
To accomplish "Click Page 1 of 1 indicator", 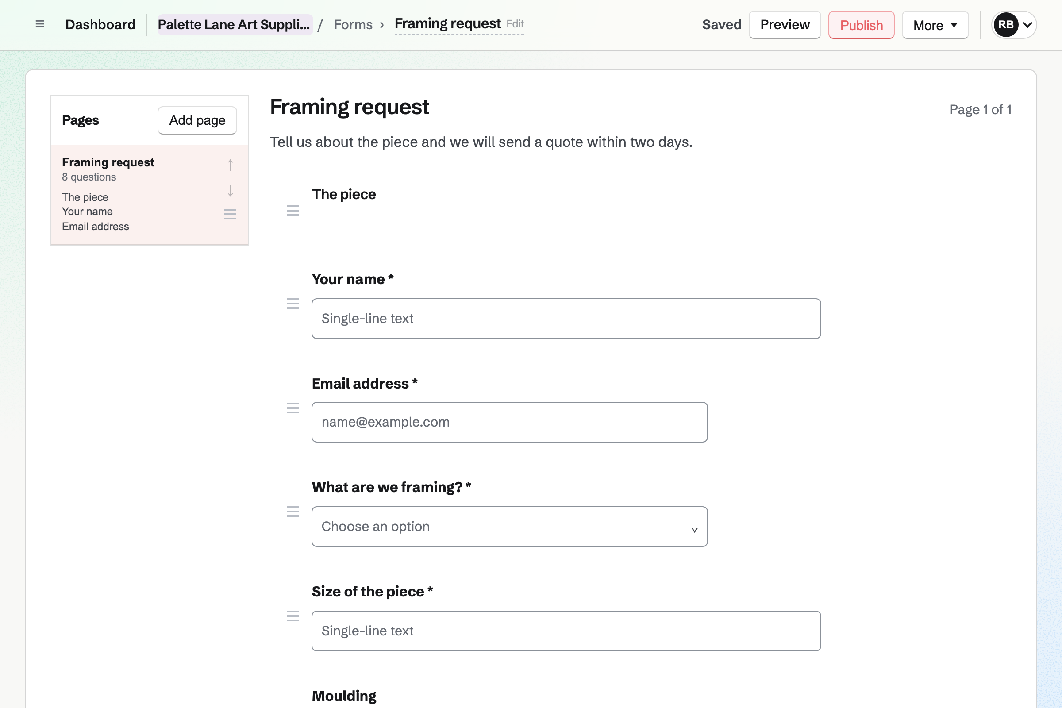I will [980, 109].
